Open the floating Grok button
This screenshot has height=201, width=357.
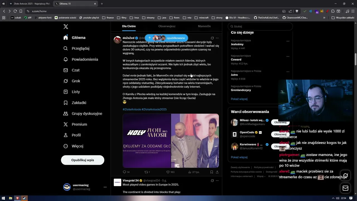tap(345, 175)
